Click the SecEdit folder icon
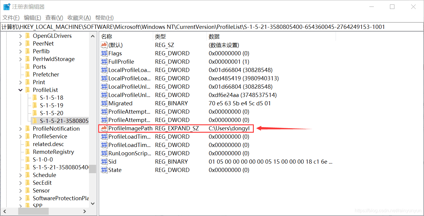The height and width of the screenshot is (216, 424). 28,183
